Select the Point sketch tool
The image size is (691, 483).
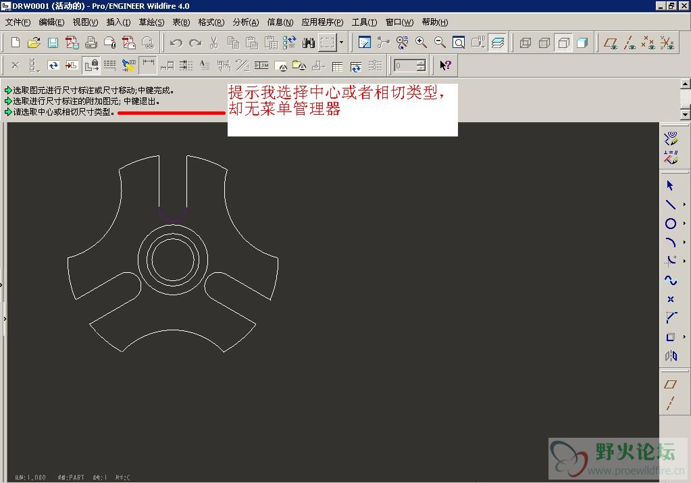click(x=670, y=299)
